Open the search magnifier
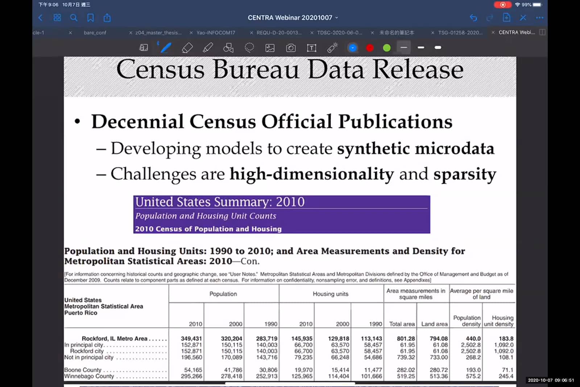580x387 pixels. click(x=74, y=17)
